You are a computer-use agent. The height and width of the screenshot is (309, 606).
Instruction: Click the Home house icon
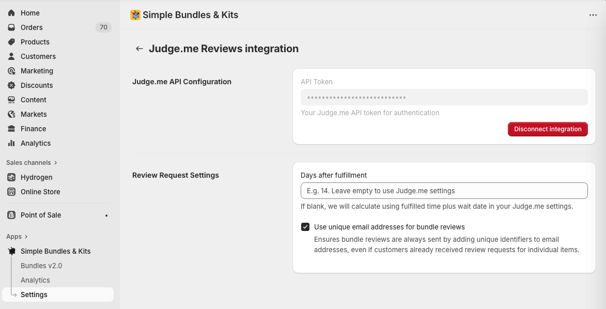click(11, 13)
